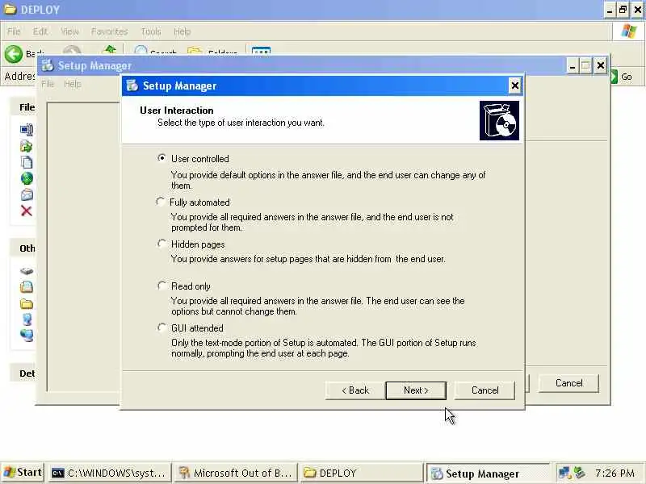Open Favorites menu in DEPLOY window
Viewport: 646px width, 484px height.
(x=109, y=31)
